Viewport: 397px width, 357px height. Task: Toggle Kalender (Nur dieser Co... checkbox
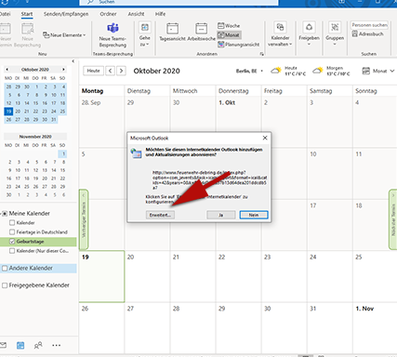pos(12,251)
